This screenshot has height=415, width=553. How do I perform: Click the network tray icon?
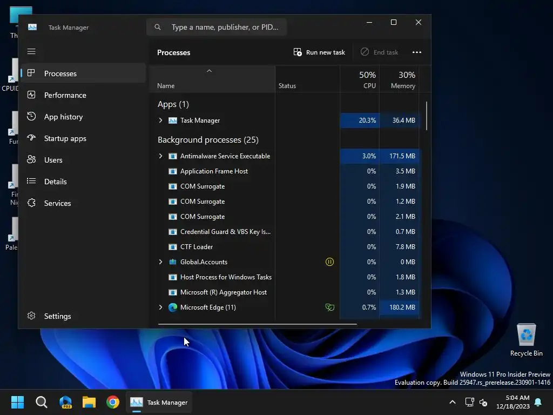click(x=469, y=402)
